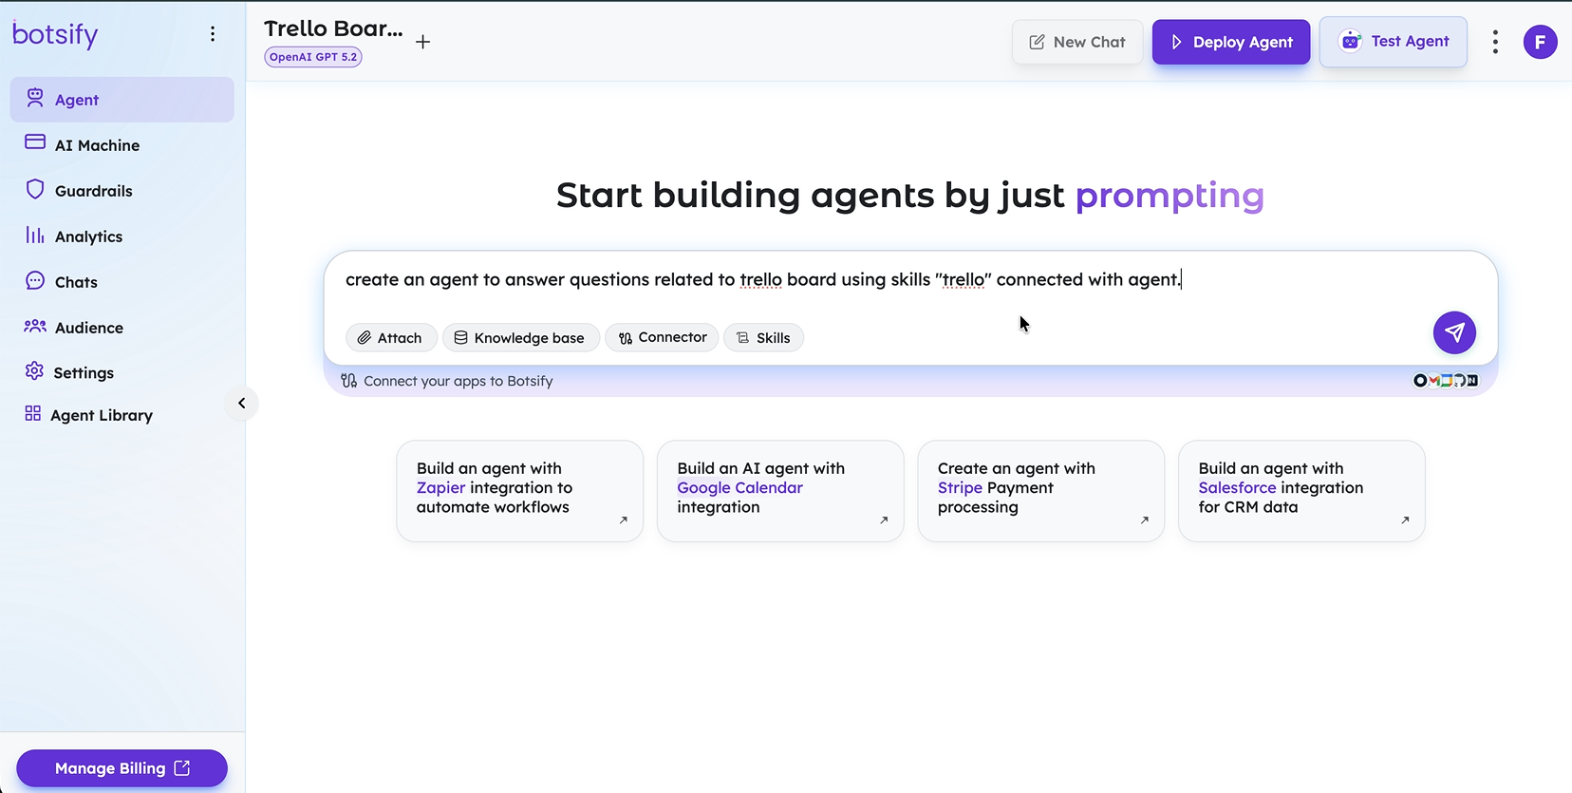Click the Manage Billing button
This screenshot has height=793, width=1572.
coord(122,768)
